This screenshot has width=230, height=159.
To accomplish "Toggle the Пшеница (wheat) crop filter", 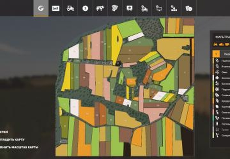I will click(222, 60).
